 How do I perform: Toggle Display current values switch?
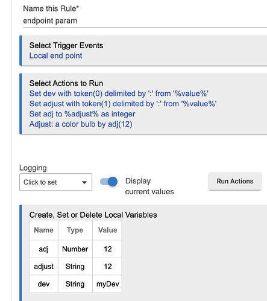pos(108,182)
